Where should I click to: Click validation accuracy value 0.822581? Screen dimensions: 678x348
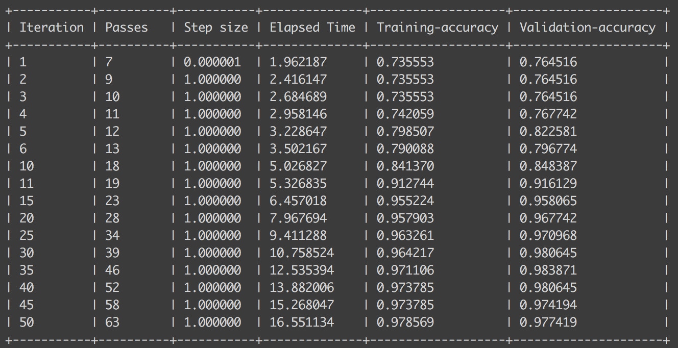pos(548,132)
